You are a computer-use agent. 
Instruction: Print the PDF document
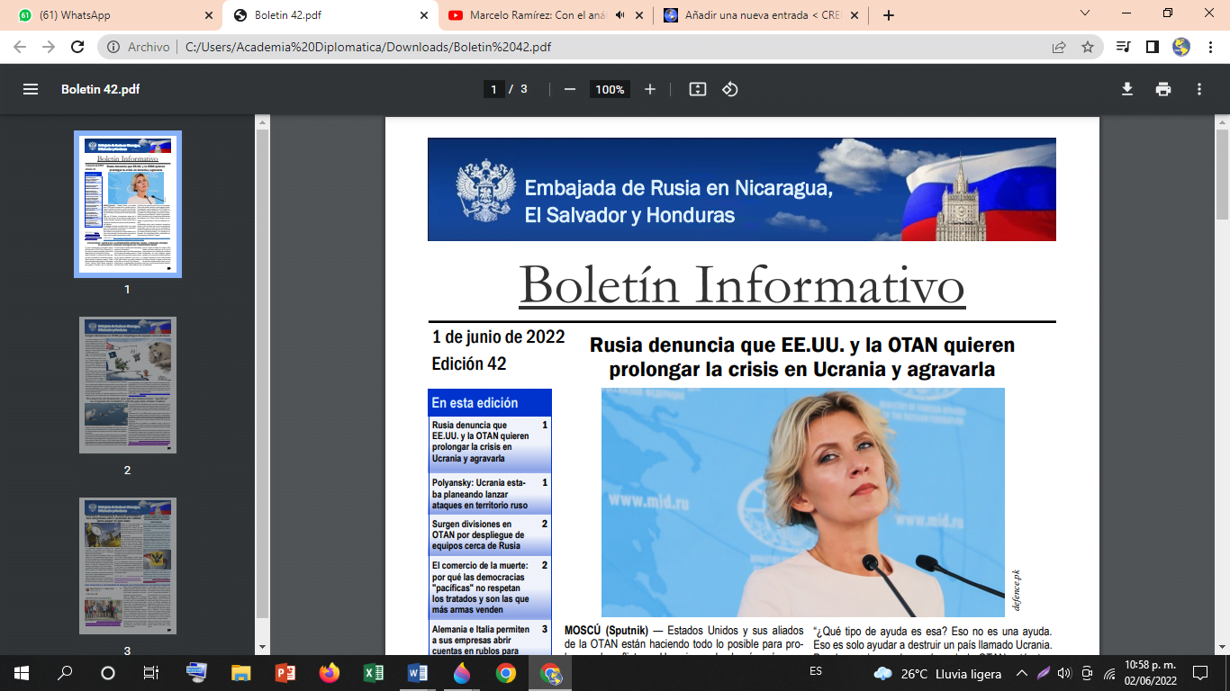click(1163, 89)
